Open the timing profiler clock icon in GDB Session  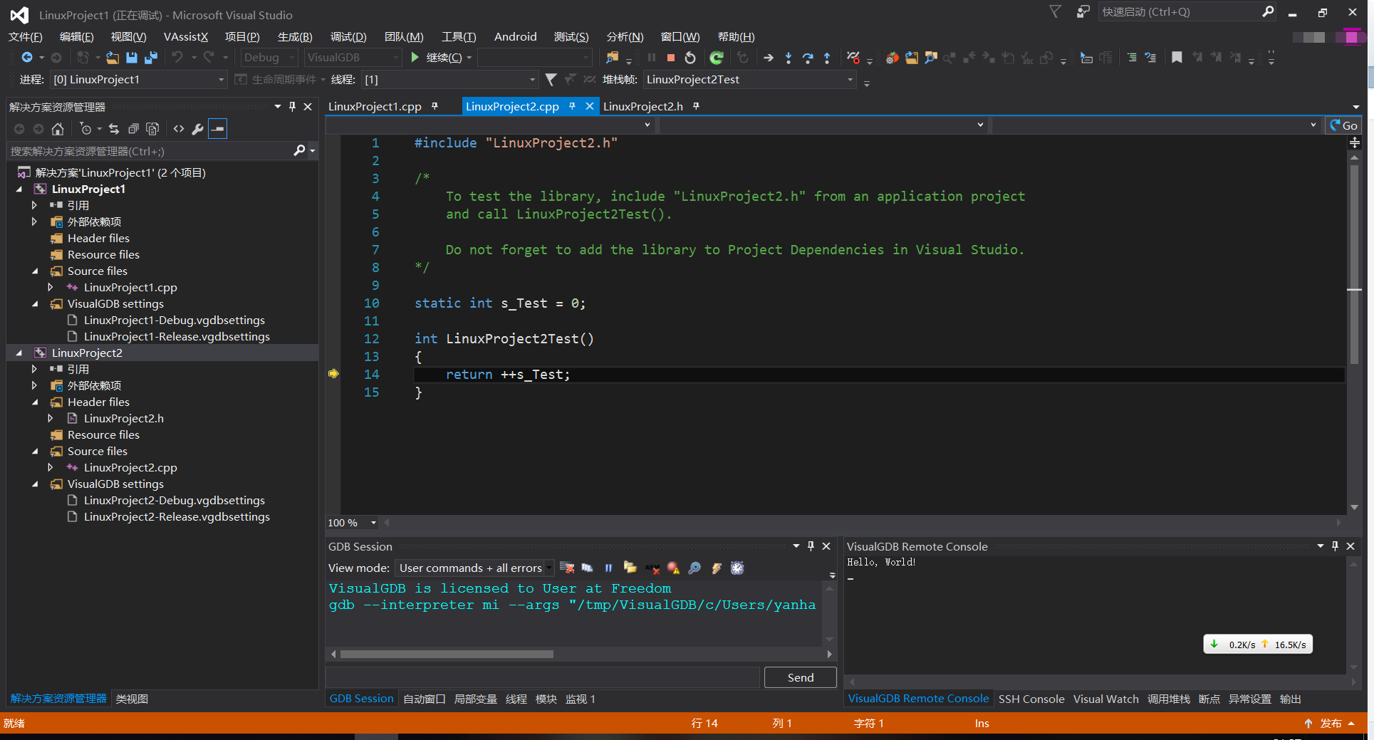tap(737, 568)
